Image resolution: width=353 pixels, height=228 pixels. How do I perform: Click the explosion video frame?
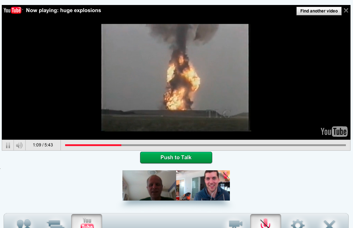175,77
